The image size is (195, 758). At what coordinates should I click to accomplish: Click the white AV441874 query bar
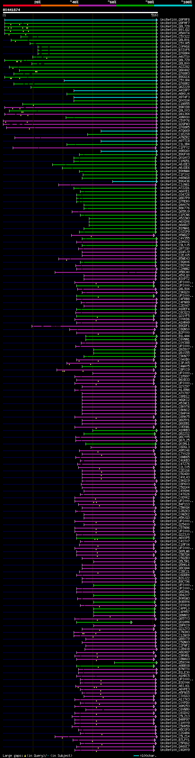80,13
